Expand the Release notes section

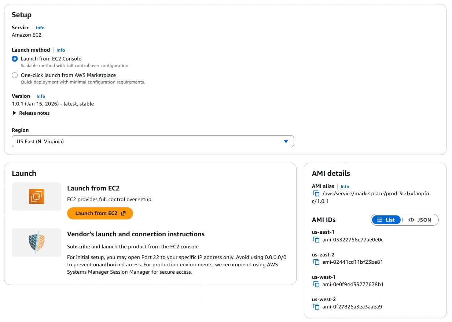point(31,113)
